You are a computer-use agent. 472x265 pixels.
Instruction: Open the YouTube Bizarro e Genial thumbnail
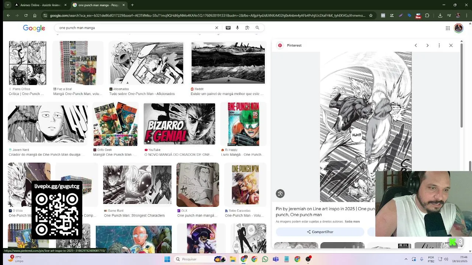(x=179, y=124)
